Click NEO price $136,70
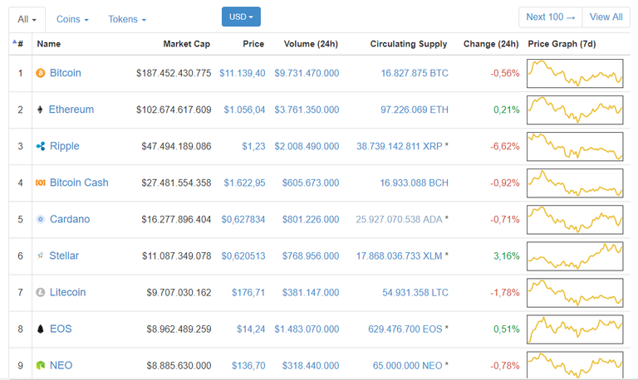Image resolution: width=638 pixels, height=380 pixels. point(248,366)
